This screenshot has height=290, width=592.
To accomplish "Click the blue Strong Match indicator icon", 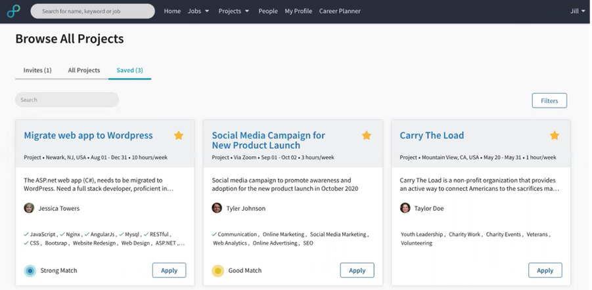I will click(x=30, y=271).
